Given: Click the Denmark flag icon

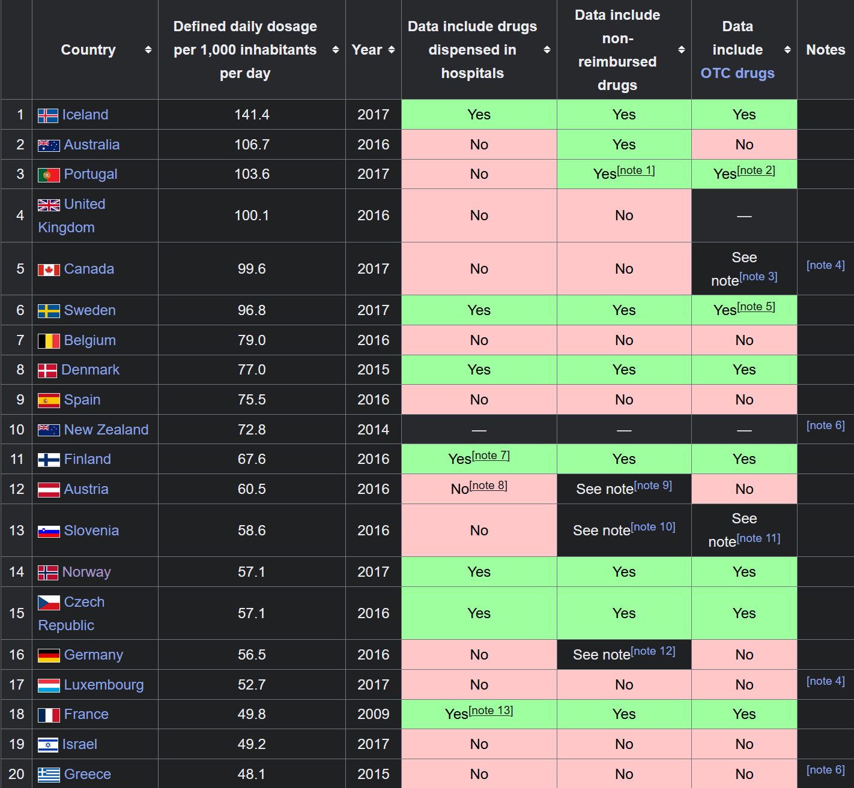Looking at the screenshot, I should (47, 371).
